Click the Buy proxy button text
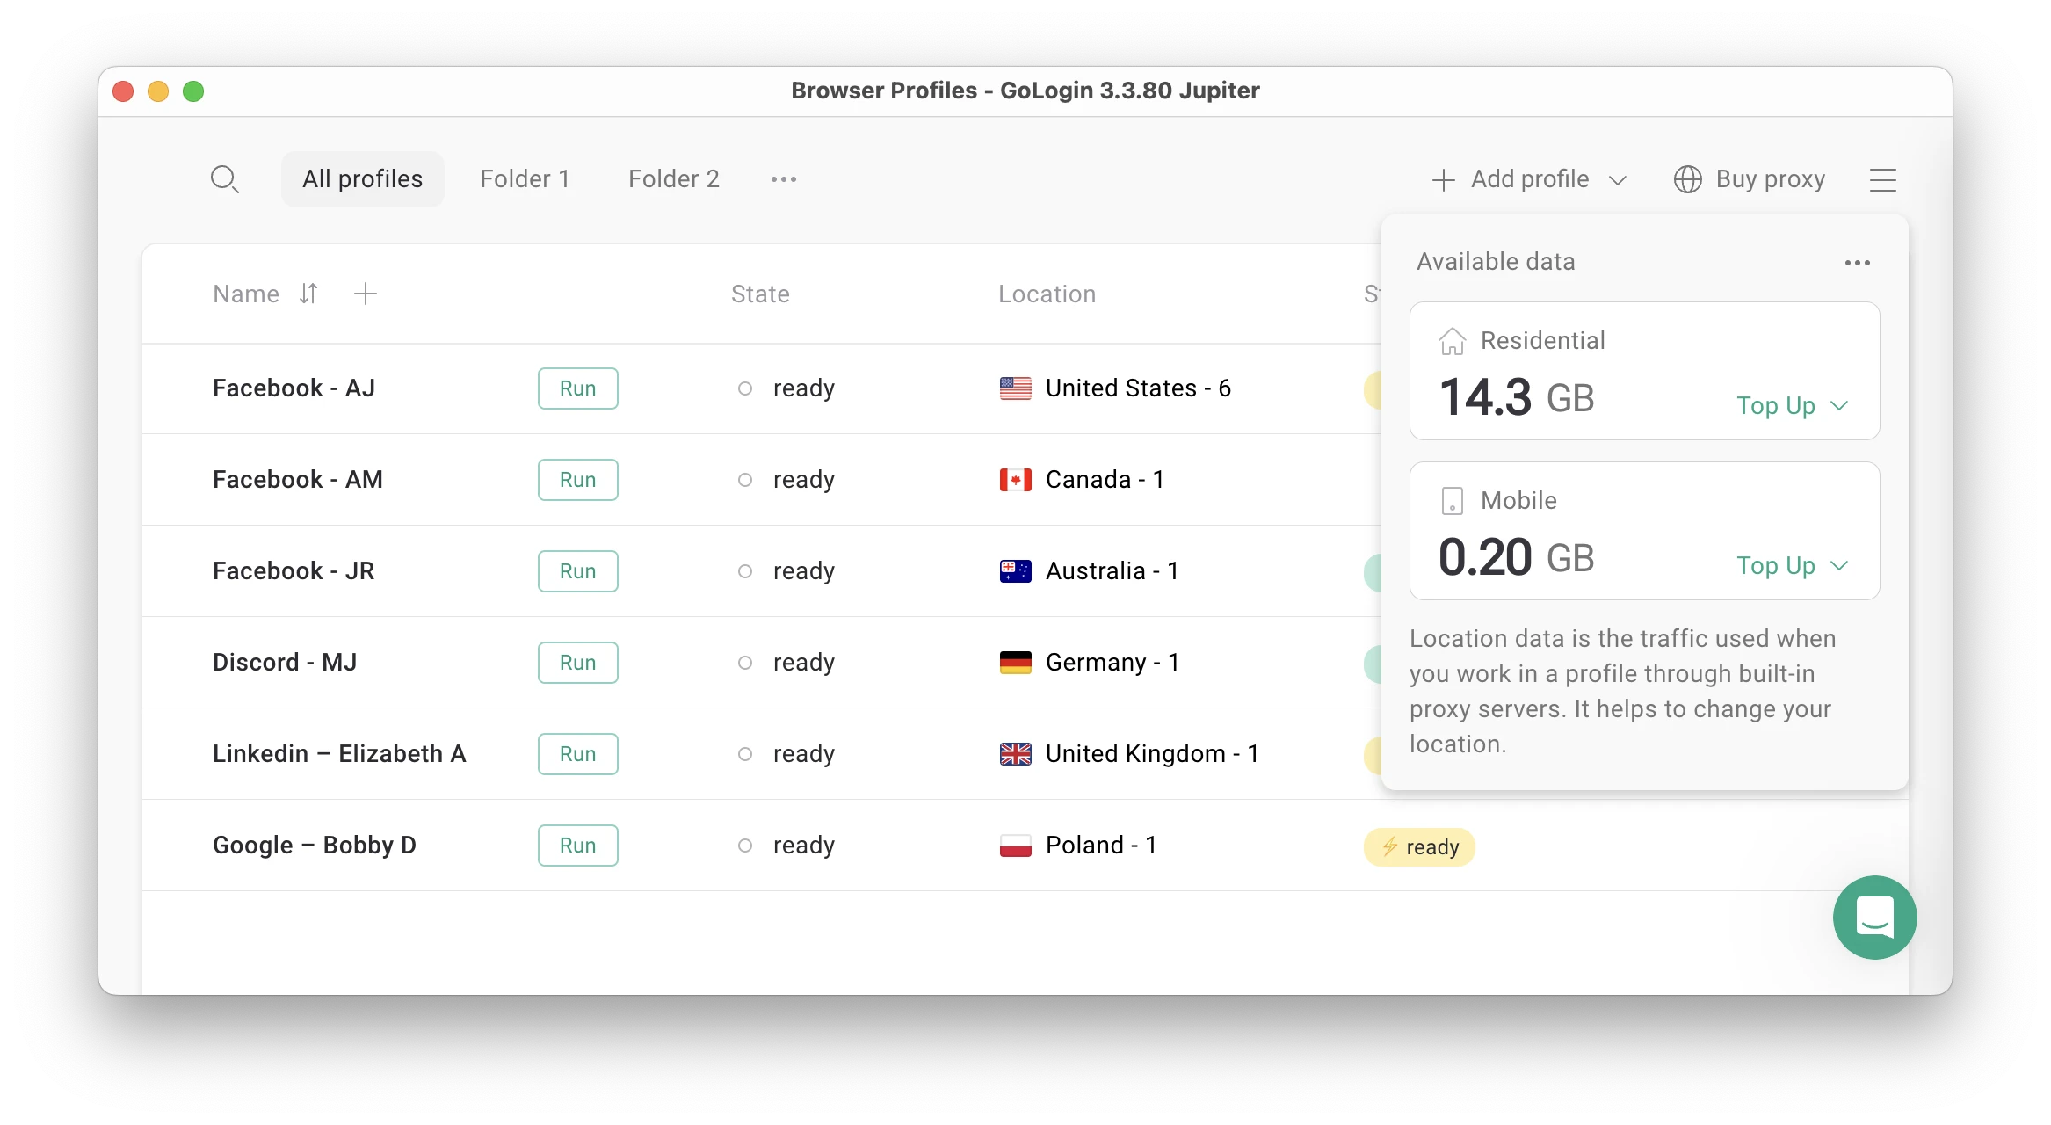2051x1125 pixels. pyautogui.click(x=1770, y=179)
